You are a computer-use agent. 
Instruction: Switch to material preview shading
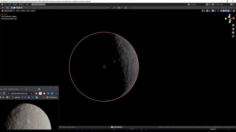pos(226,11)
